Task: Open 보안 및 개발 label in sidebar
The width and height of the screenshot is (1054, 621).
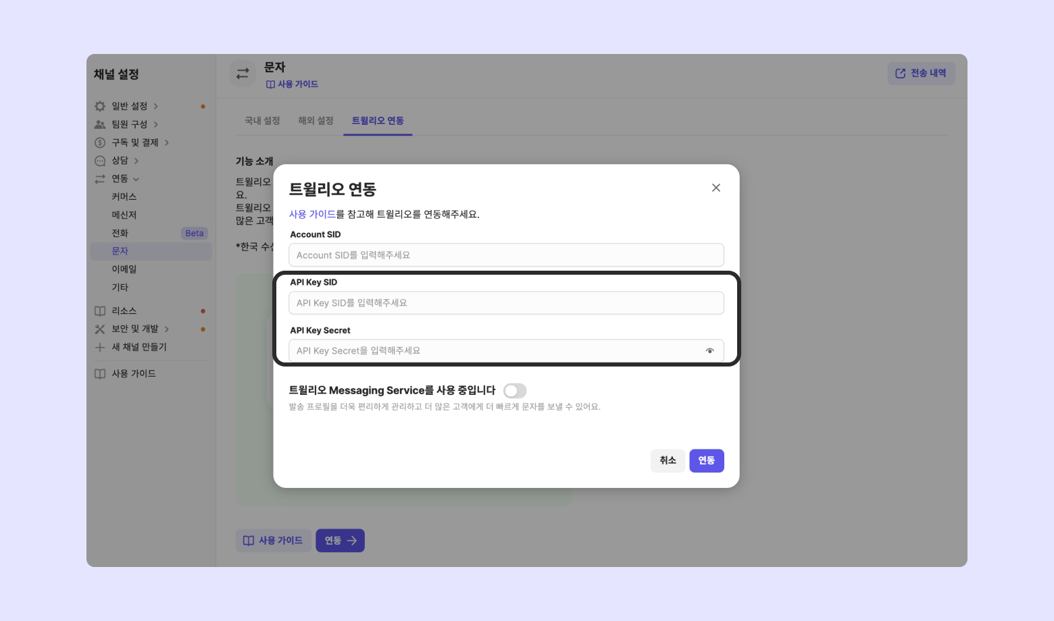Action: tap(135, 329)
